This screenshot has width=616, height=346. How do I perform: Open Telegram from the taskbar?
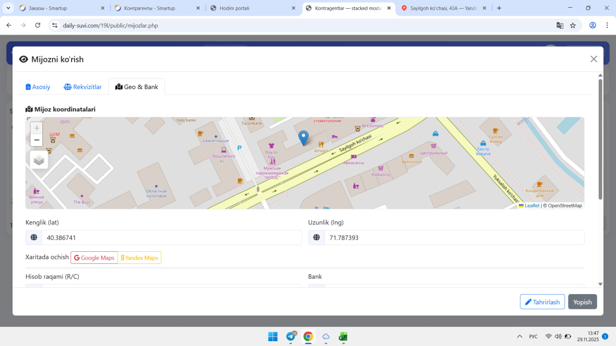291,336
